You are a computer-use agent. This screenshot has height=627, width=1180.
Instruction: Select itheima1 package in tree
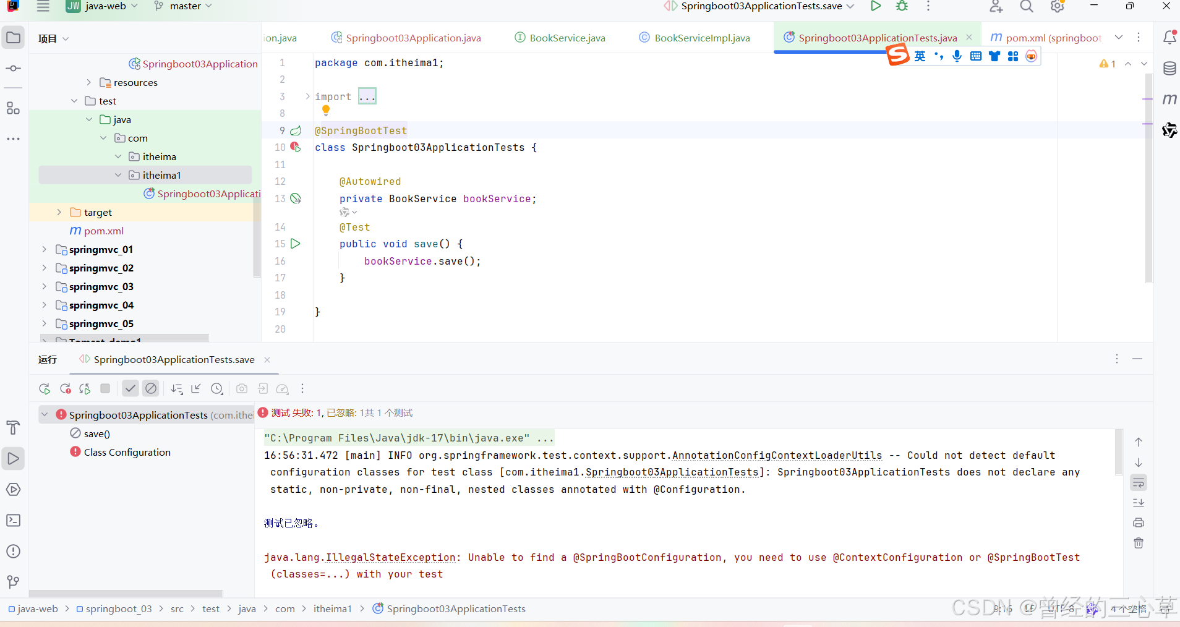pyautogui.click(x=145, y=175)
